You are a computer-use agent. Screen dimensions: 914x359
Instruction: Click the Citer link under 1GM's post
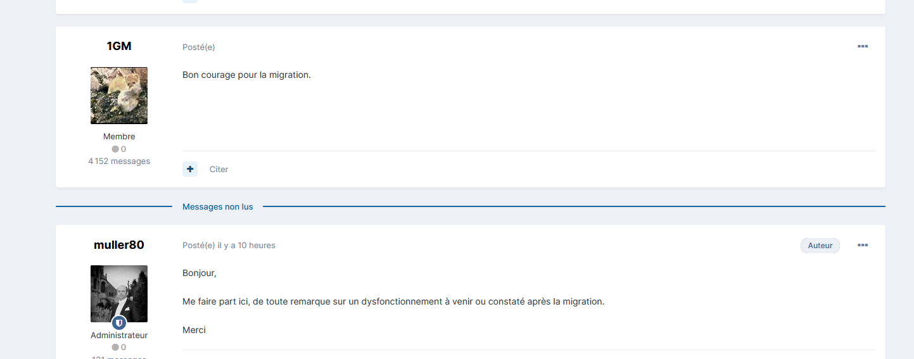219,170
